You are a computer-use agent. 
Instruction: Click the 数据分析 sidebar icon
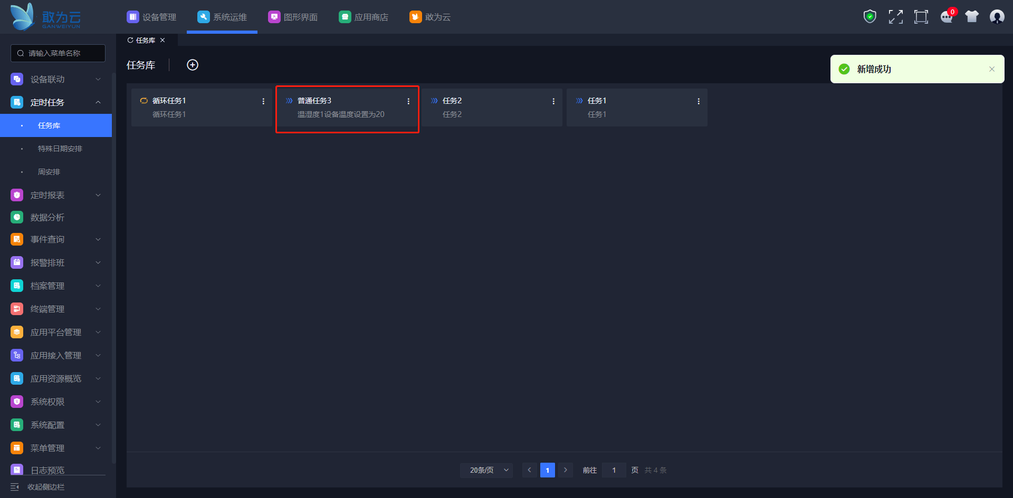coord(17,217)
